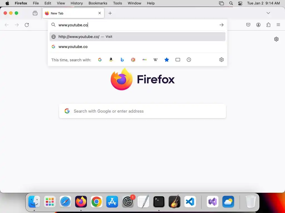The width and height of the screenshot is (285, 213).
Task: Open Trash from the Dock
Action: click(251, 202)
